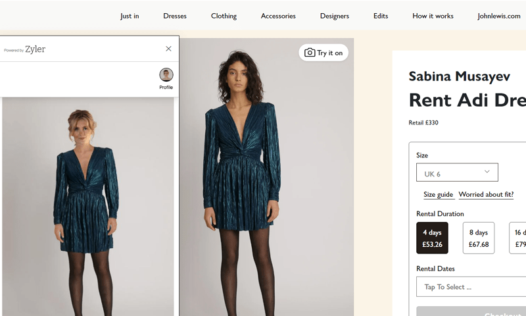Open the Dresses menu item
This screenshot has height=316, width=526.
coord(175,16)
